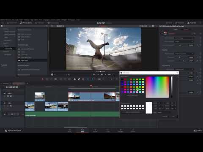Open the Mixer panel
203x152 pixels.
point(169,23)
